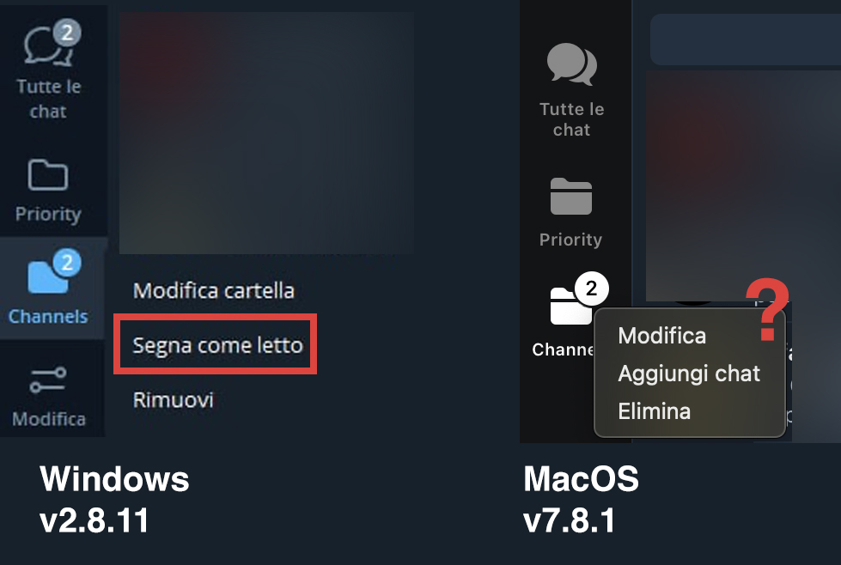
Task: Choose Aggiungi chat in MacOS menu
Action: 689,374
